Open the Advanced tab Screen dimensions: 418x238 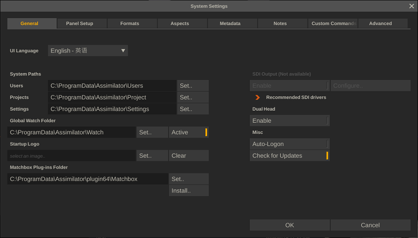pos(383,24)
